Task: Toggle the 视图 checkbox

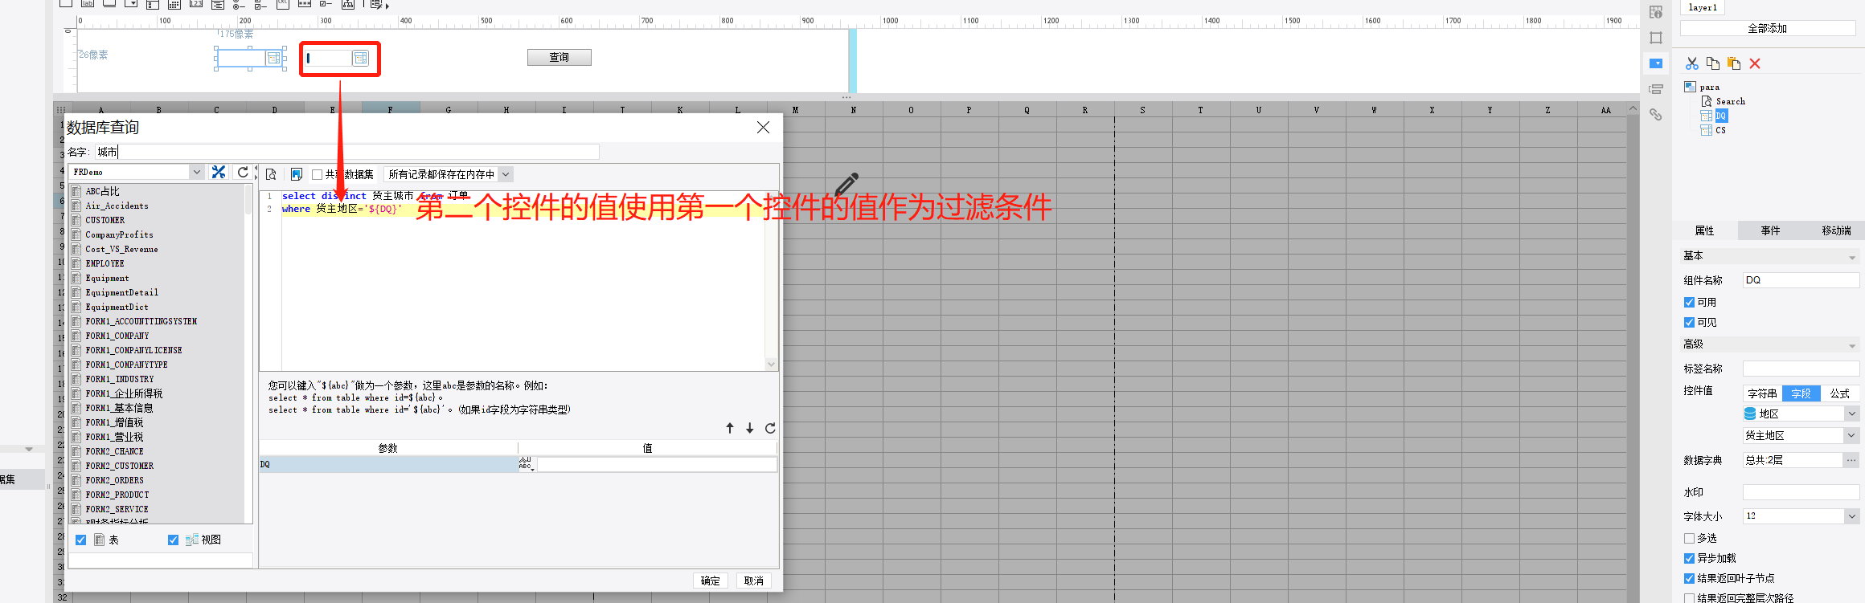Action: (x=173, y=540)
